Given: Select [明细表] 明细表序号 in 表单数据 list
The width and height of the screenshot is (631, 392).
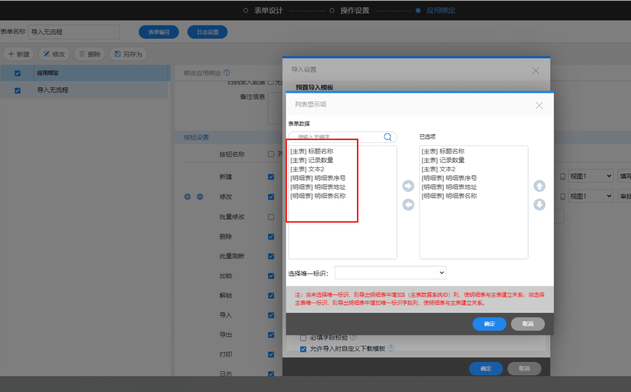Looking at the screenshot, I should pos(318,178).
